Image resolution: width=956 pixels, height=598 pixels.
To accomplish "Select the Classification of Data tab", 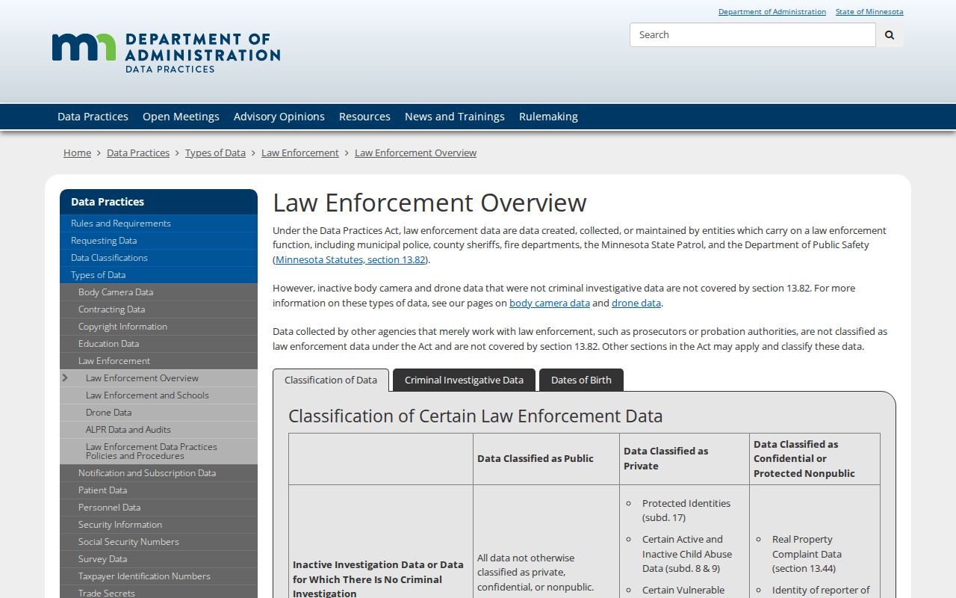I will click(331, 380).
